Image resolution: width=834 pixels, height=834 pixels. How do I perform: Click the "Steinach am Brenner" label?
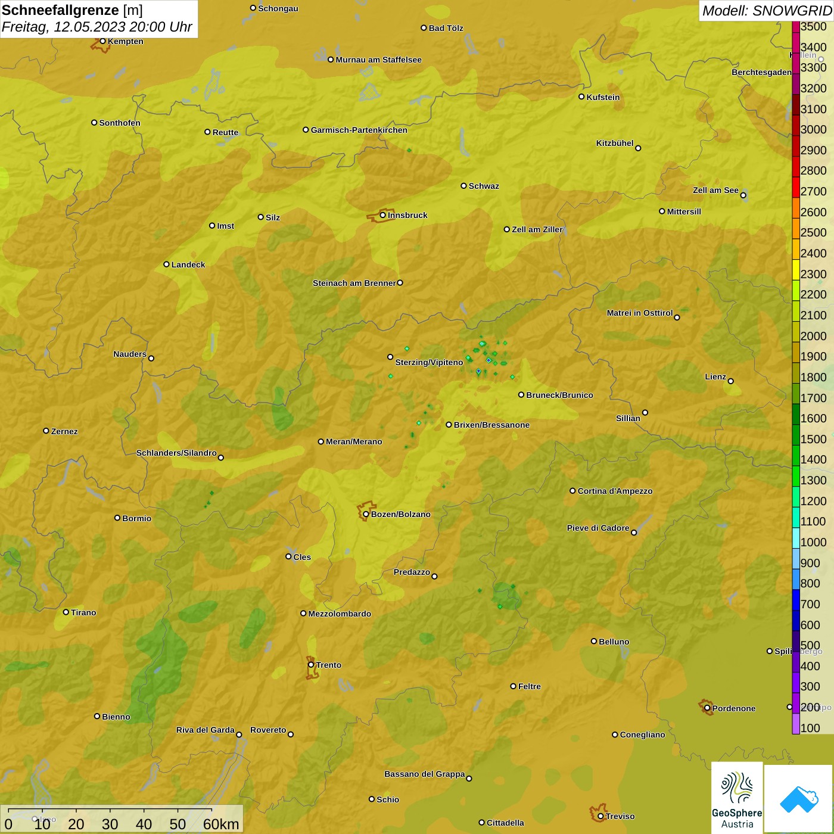point(354,283)
